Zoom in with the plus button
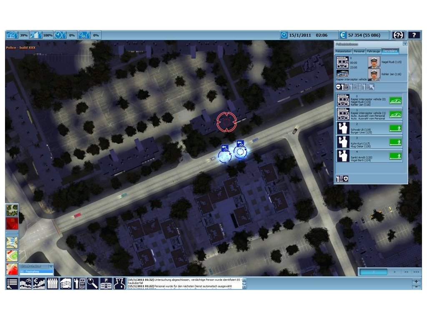Viewport: 427px width, 320px height. click(x=416, y=281)
